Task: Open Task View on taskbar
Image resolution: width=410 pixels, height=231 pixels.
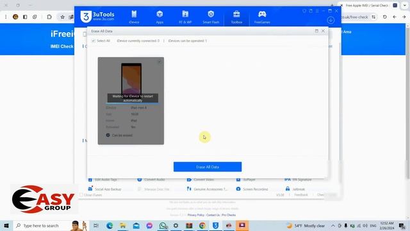Action: 95,225
